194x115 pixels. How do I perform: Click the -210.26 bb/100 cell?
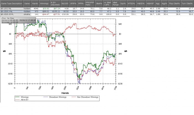[x=65, y=14]
